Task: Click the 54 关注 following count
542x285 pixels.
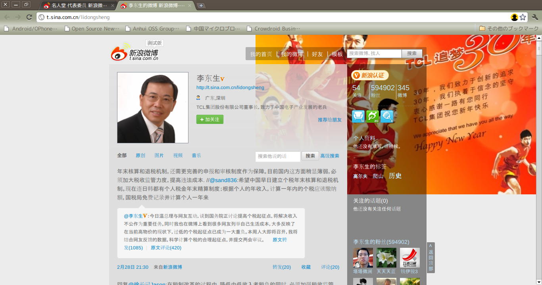Action: 357,91
